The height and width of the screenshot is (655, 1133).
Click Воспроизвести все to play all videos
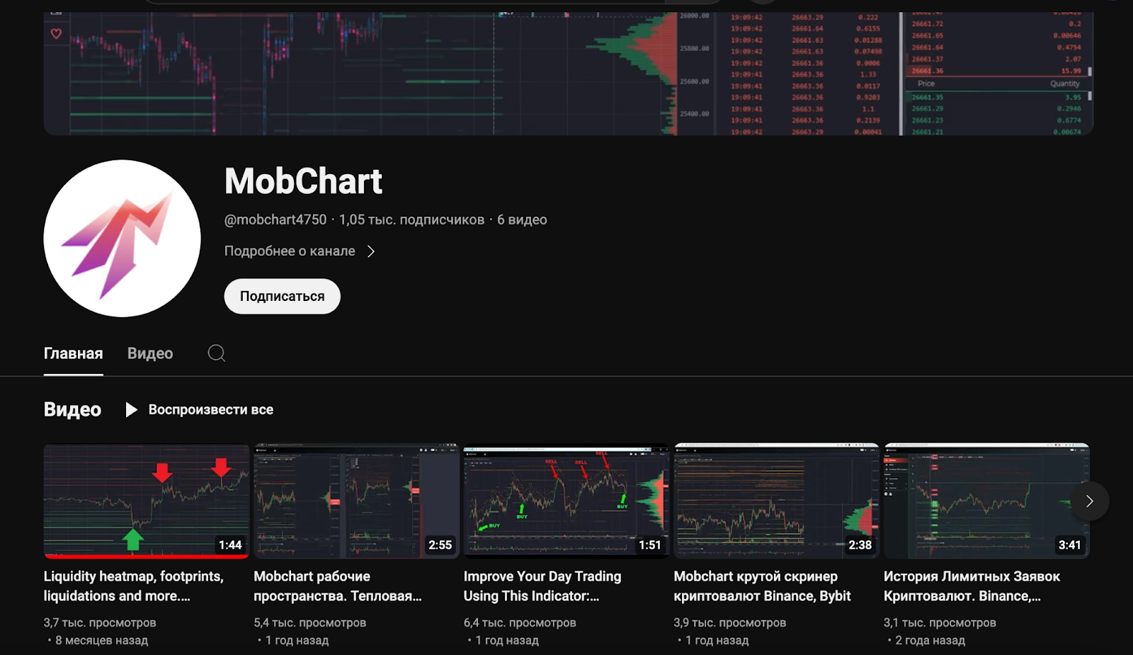pyautogui.click(x=210, y=410)
